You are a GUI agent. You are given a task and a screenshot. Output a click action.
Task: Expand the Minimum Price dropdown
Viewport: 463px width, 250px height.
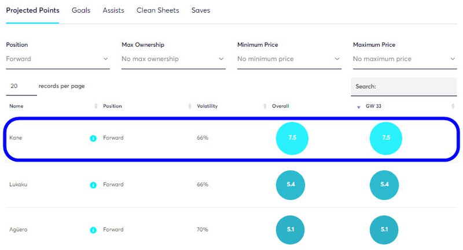289,59
